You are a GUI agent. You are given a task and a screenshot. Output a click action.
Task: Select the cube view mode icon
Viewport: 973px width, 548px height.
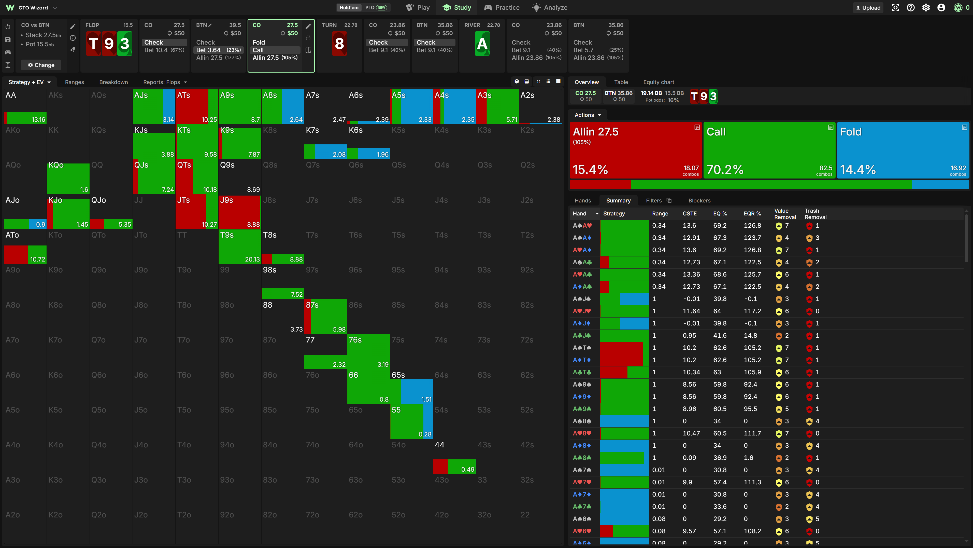coord(517,81)
